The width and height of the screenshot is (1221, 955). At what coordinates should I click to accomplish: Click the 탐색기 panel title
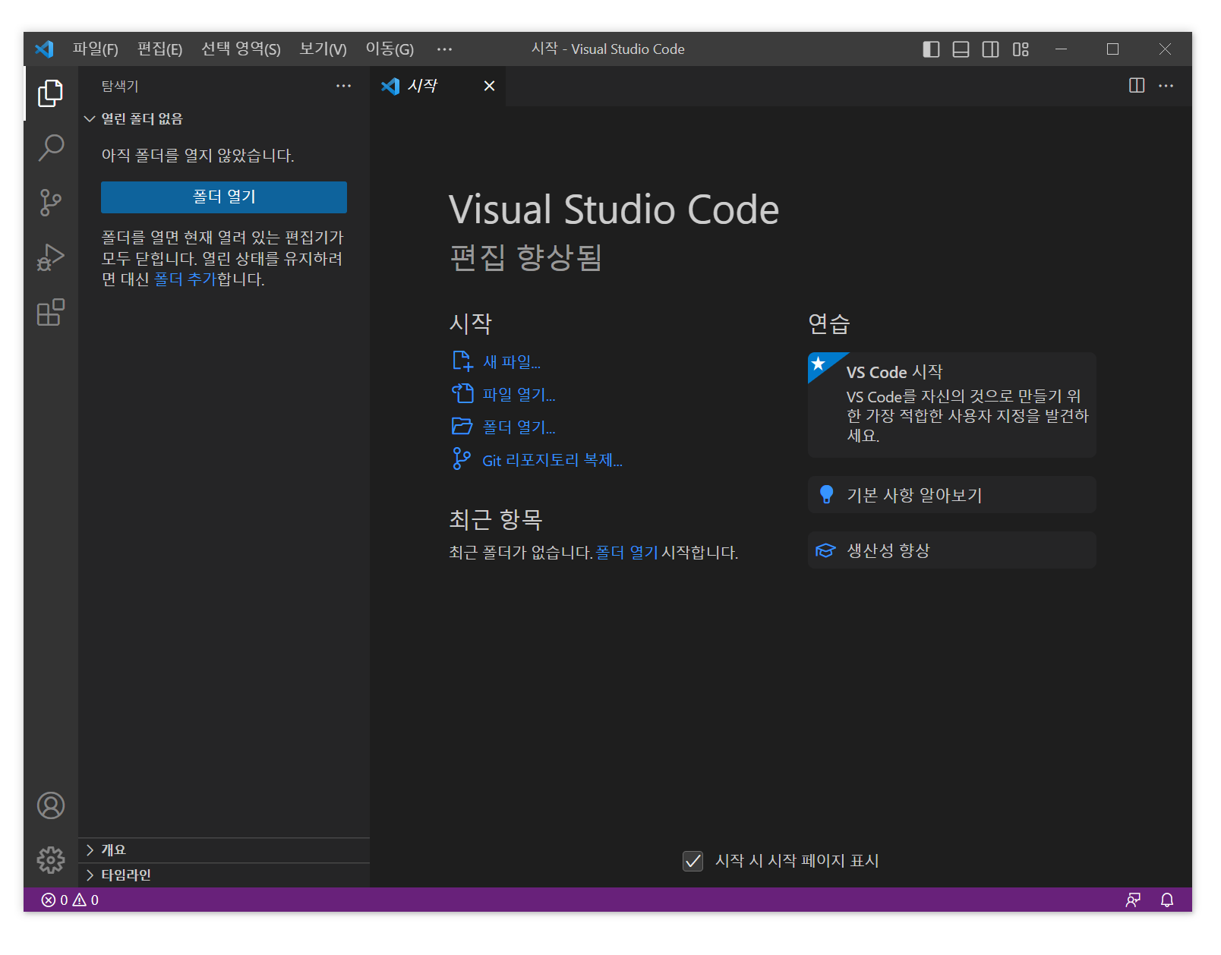(120, 87)
